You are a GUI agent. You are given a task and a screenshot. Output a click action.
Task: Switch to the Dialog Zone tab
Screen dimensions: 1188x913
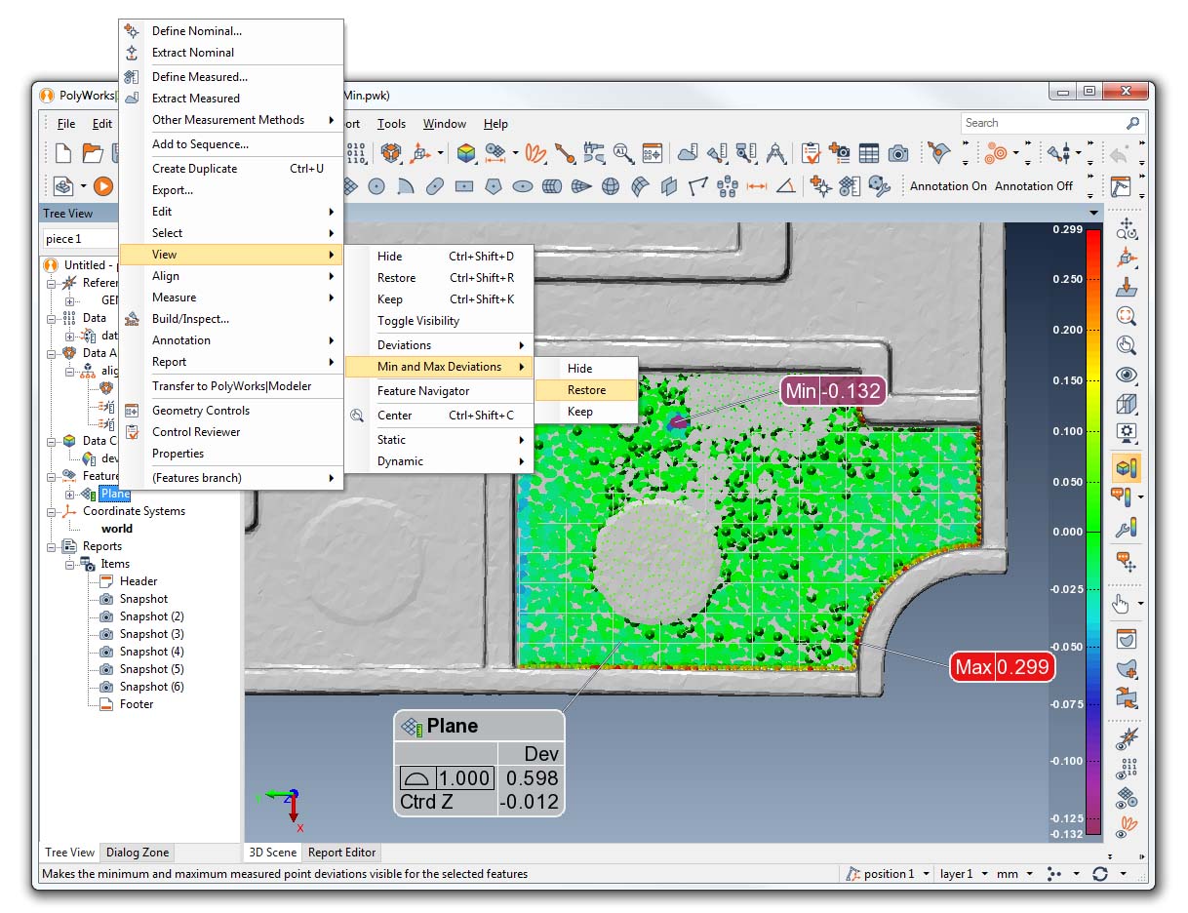138,853
